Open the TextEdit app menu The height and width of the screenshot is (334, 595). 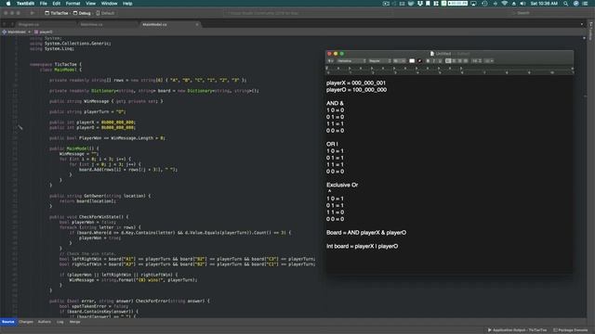point(25,4)
